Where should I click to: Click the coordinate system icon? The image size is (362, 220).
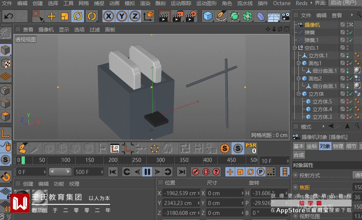(x=148, y=16)
